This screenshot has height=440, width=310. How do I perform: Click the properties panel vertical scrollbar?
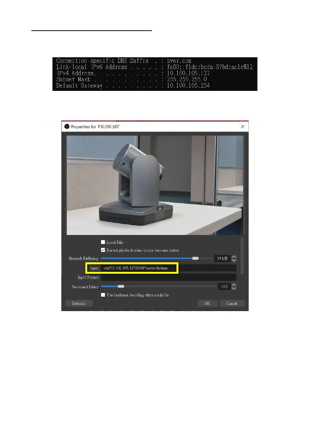(242, 255)
